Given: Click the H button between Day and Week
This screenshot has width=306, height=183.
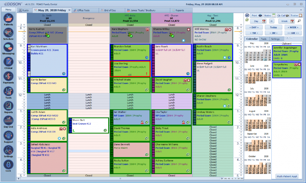Looking at the screenshot, I should (271, 21).
